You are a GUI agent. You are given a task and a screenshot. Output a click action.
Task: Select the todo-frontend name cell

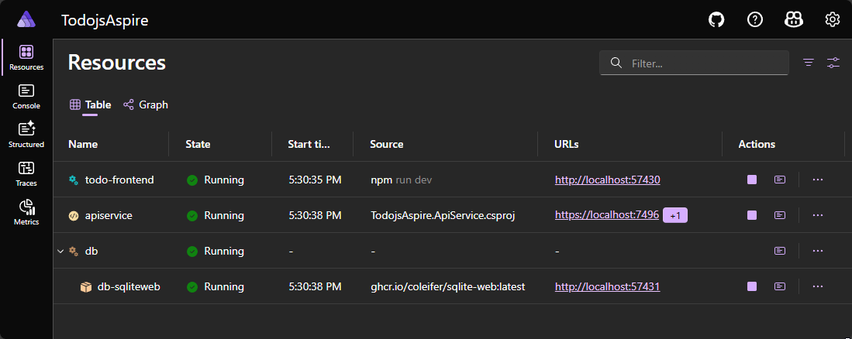119,180
